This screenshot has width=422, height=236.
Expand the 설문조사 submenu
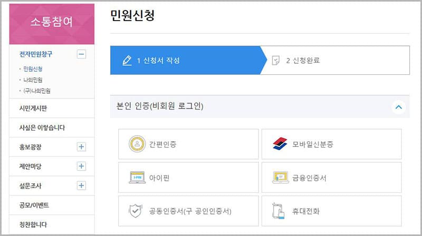tap(81, 185)
